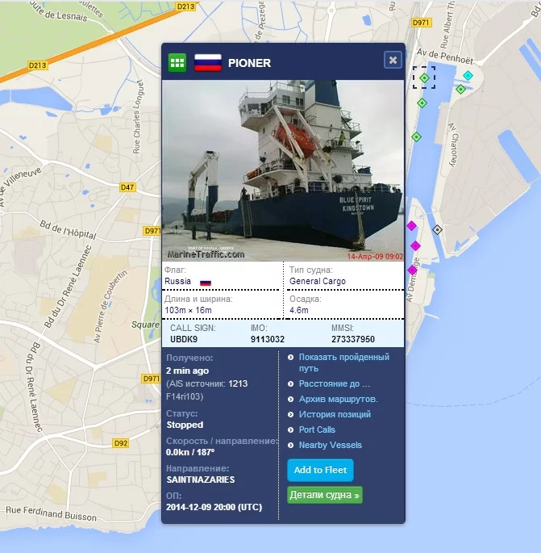The height and width of the screenshot is (553, 541).
Task: Click the Add to Fleet button
Action: [x=320, y=470]
